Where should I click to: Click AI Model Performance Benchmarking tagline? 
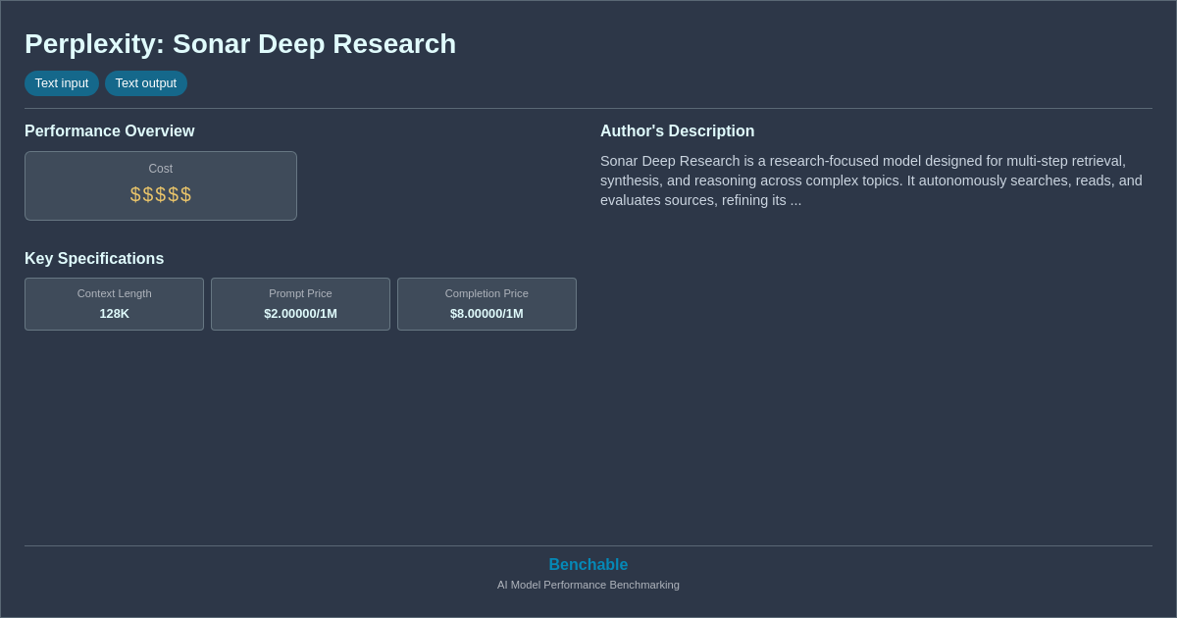click(588, 585)
